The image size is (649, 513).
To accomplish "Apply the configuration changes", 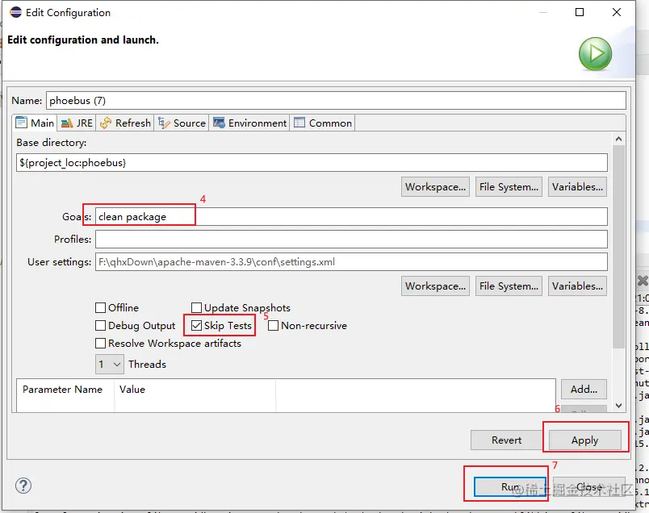I will coord(585,440).
